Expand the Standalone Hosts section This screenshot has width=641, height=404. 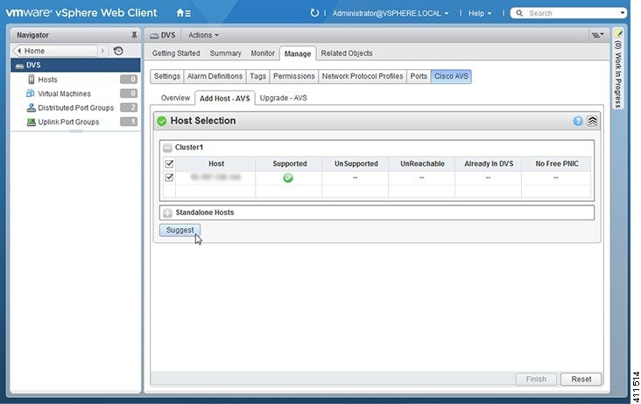167,212
